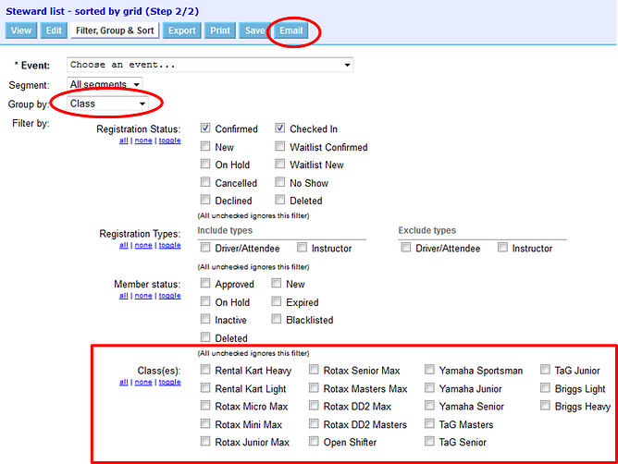The width and height of the screenshot is (618, 464).
Task: Click the View toolbar button
Action: (21, 31)
